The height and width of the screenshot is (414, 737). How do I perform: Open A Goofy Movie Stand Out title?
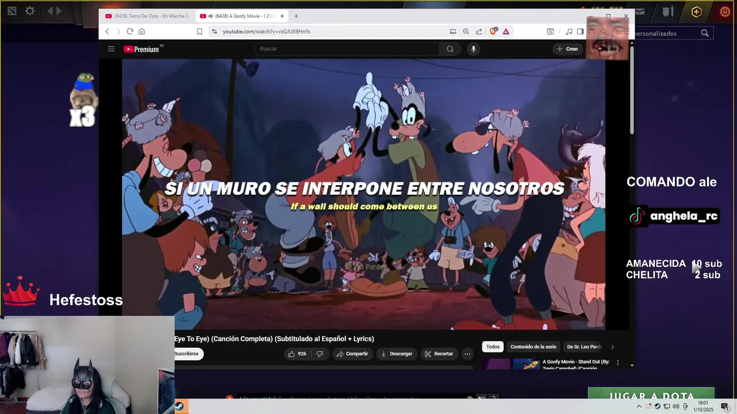576,365
